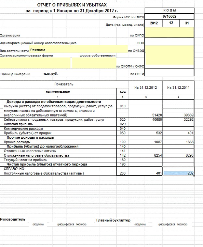Click the yellow ОКПО code field
The height and width of the screenshot is (247, 203).
pyautogui.click(x=169, y=32)
